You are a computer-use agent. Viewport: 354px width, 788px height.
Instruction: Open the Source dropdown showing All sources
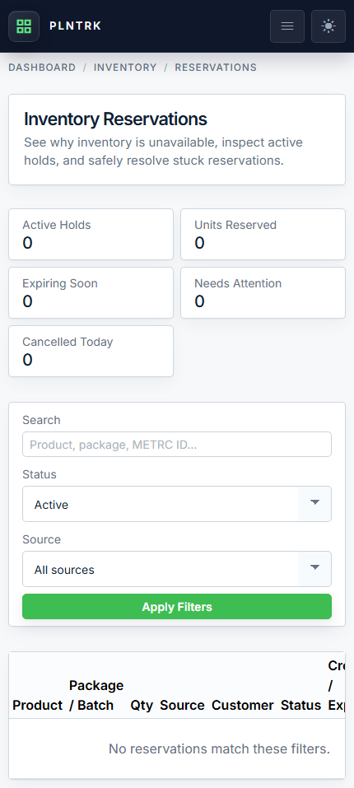[x=177, y=569]
